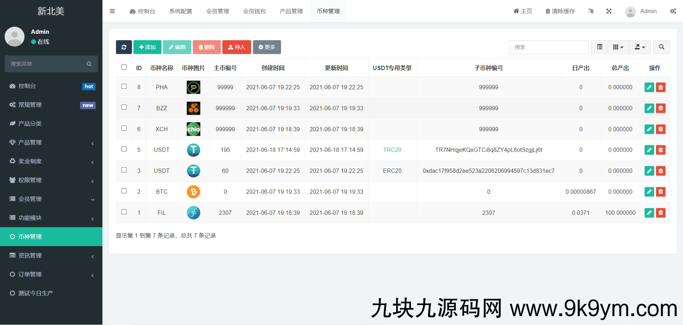Click the TRC20 link in USDT row
Image resolution: width=683 pixels, height=325 pixels.
392,150
